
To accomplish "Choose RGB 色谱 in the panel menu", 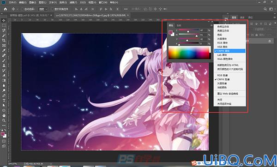I will pyautogui.click(x=229, y=75).
